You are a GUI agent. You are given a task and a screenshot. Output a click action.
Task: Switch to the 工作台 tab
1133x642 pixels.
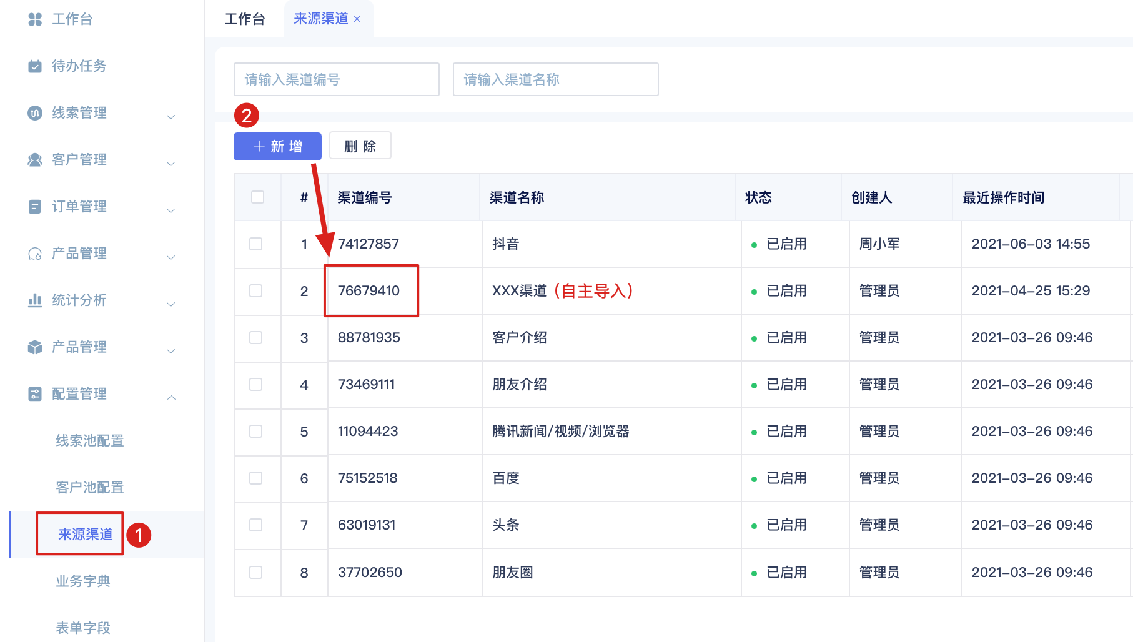(245, 19)
